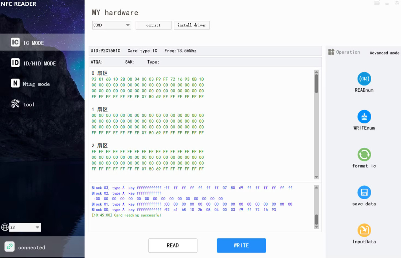Click the Ntag mode N icon
The image size is (401, 258).
click(x=15, y=83)
